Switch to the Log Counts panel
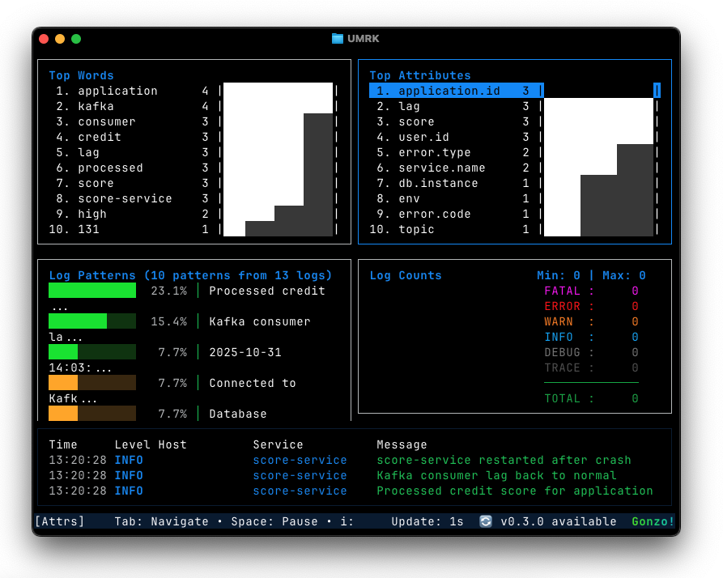The image size is (723, 578). [406, 275]
